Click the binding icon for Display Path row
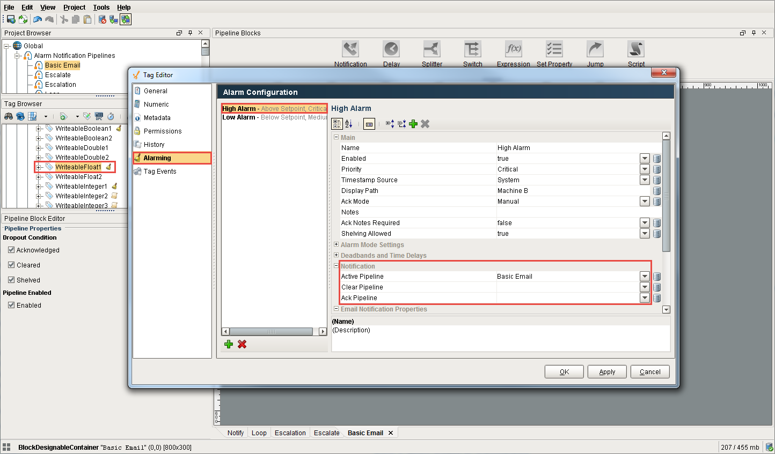Screen dimensions: 775x454 pos(657,191)
